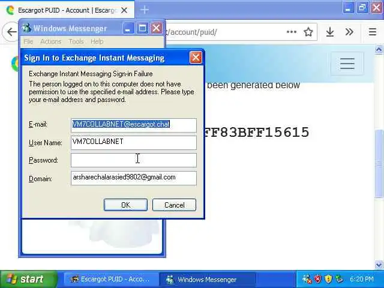The height and width of the screenshot is (288, 384).
Task: Open the File menu in Windows Messenger
Action: (28, 41)
